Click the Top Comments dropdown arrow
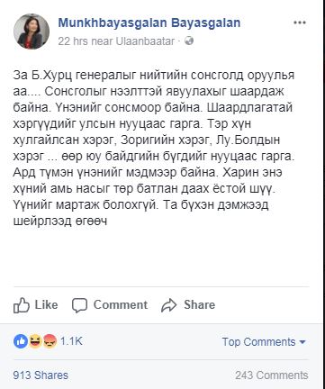325x389 pixels. (x=302, y=342)
